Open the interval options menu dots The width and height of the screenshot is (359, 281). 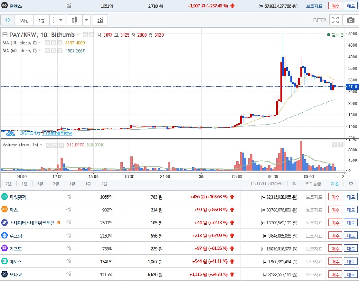53,20
